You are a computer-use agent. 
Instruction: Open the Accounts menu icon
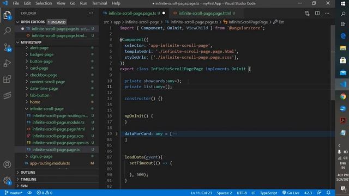[7, 164]
